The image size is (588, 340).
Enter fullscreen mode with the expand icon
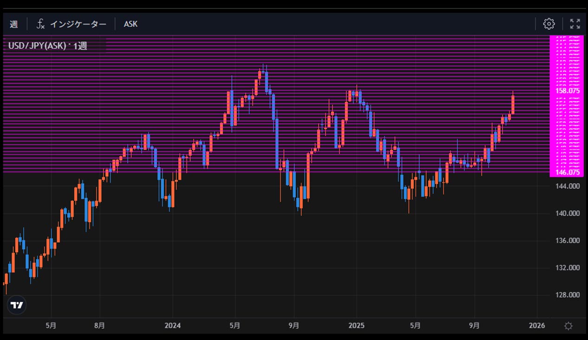coord(575,24)
